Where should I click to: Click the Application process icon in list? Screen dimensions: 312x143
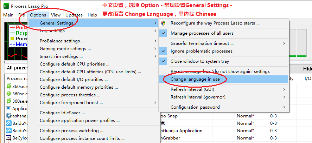8,108
